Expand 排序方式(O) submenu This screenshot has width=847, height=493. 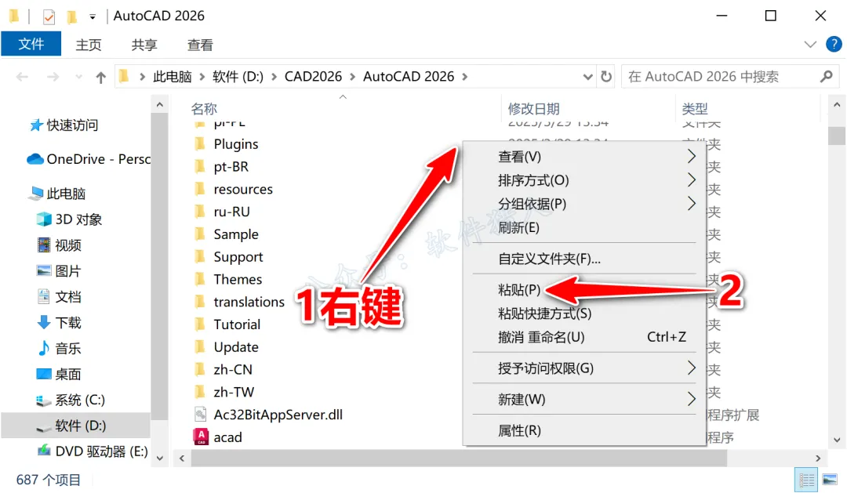coord(692,179)
